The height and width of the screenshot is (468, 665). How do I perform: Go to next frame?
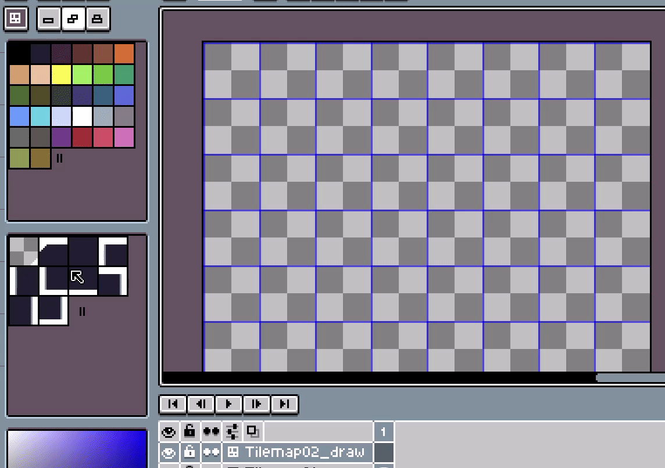tap(256, 404)
